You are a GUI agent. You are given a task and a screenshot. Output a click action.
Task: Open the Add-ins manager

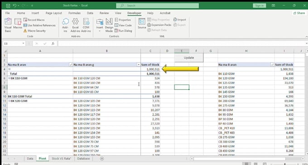click(65, 25)
